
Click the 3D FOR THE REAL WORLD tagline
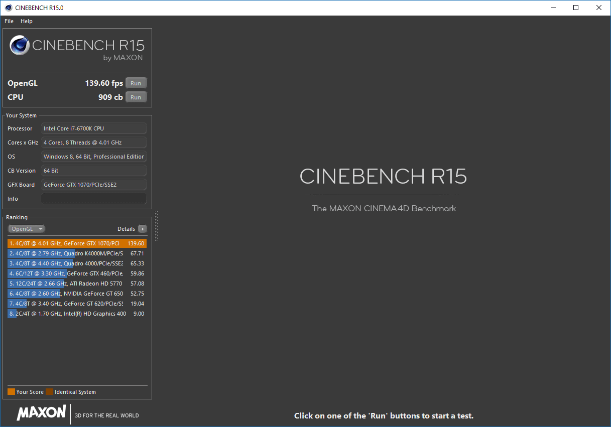click(x=106, y=415)
